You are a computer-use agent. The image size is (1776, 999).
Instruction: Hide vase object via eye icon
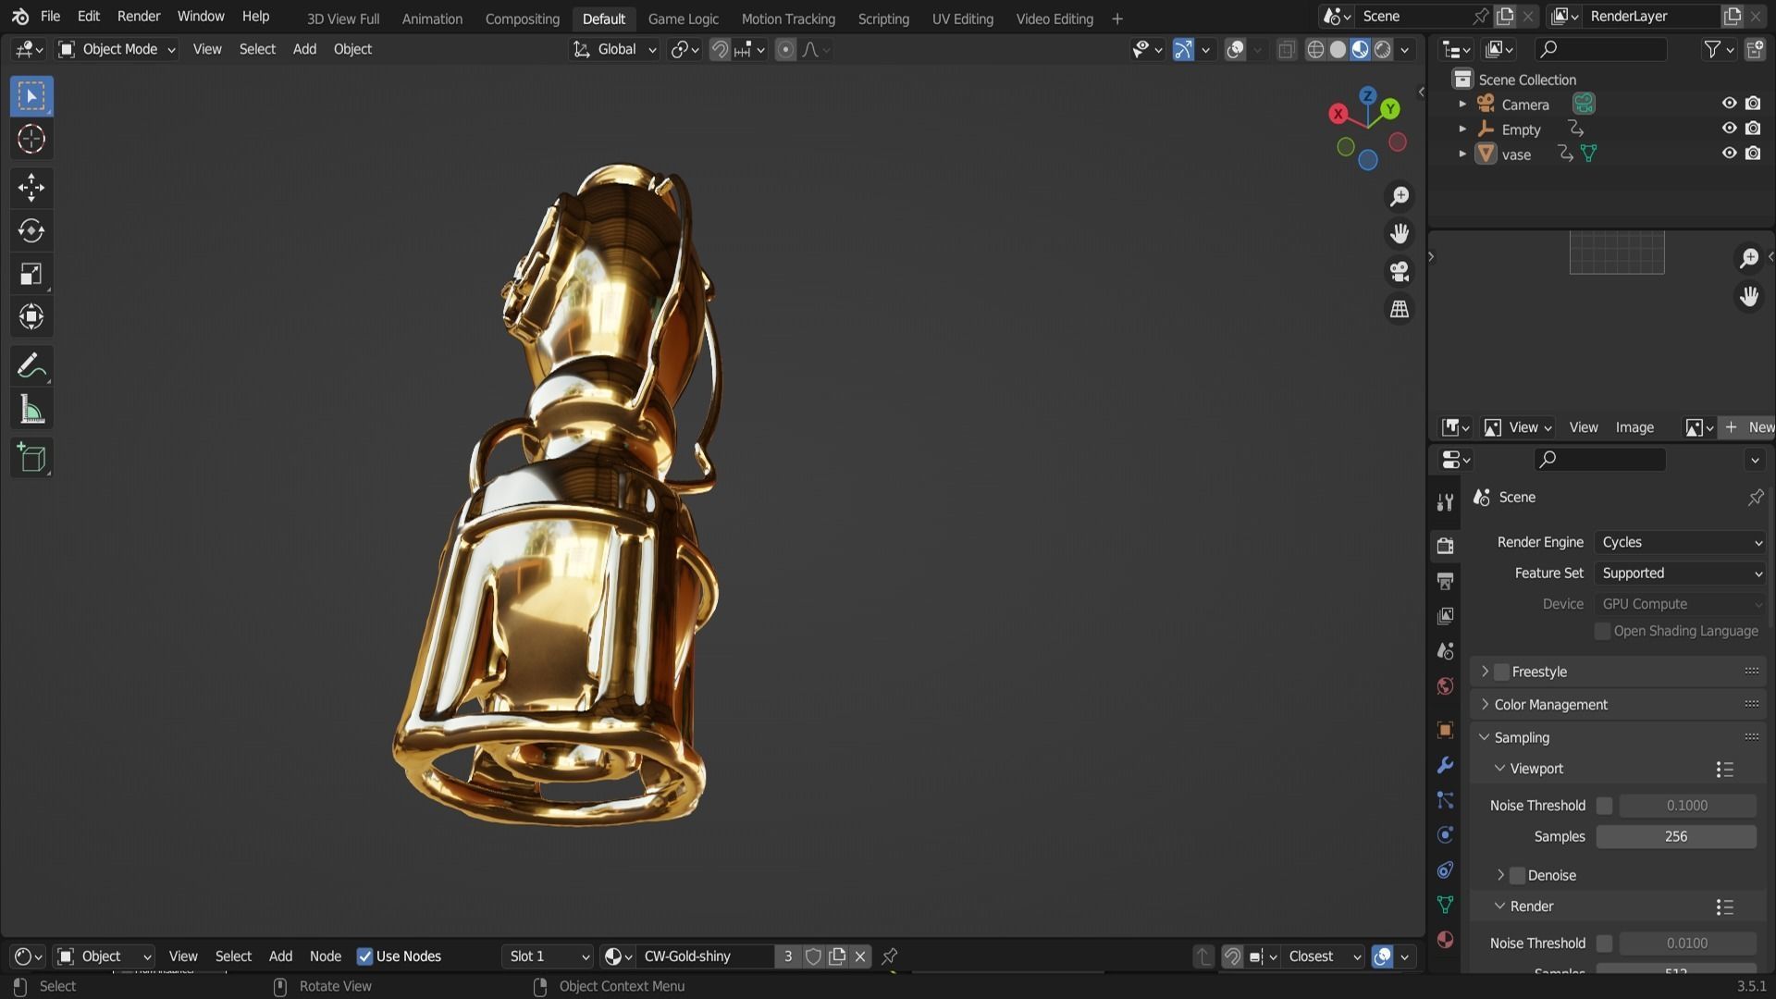point(1729,154)
